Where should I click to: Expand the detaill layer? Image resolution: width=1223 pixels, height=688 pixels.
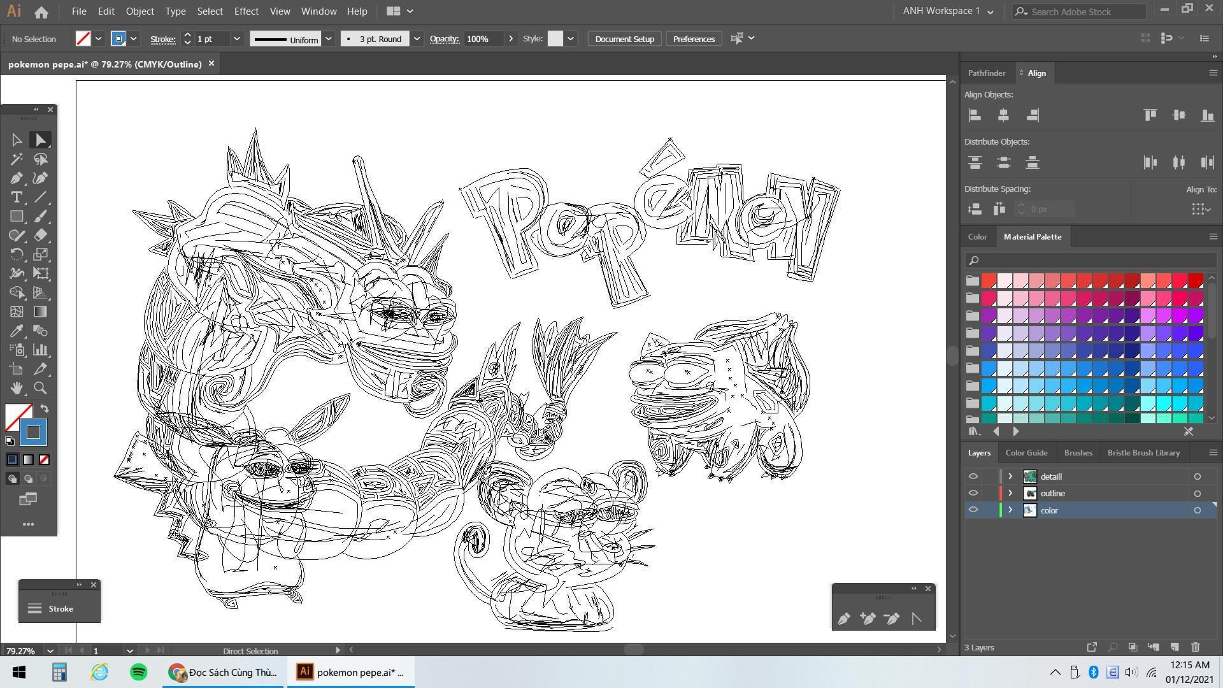(x=1010, y=477)
